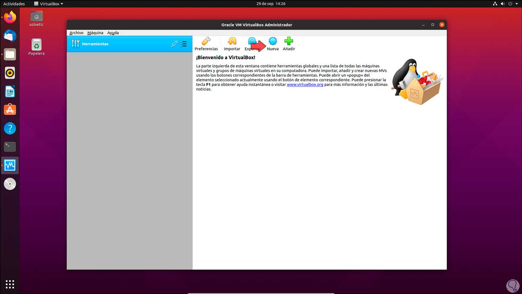The height and width of the screenshot is (294, 522).
Task: Open Ubuntu Software from the dock
Action: coord(10,110)
